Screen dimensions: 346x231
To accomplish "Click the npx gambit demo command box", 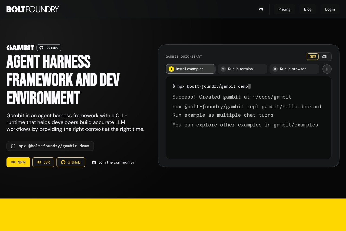I will click(54, 146).
